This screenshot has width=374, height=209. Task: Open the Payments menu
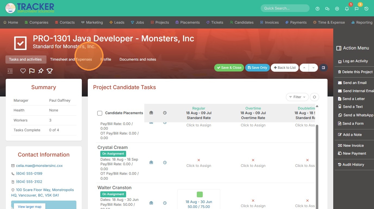pos(296,23)
